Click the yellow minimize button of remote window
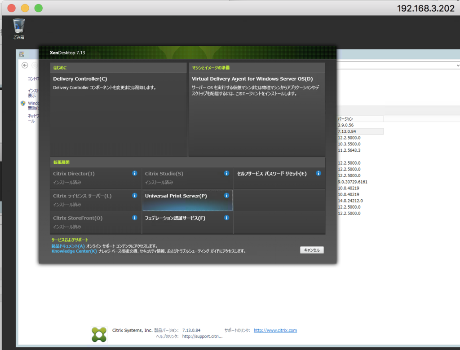 click(25, 8)
